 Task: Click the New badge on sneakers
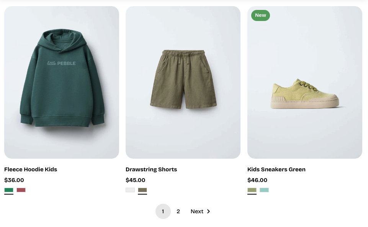260,15
